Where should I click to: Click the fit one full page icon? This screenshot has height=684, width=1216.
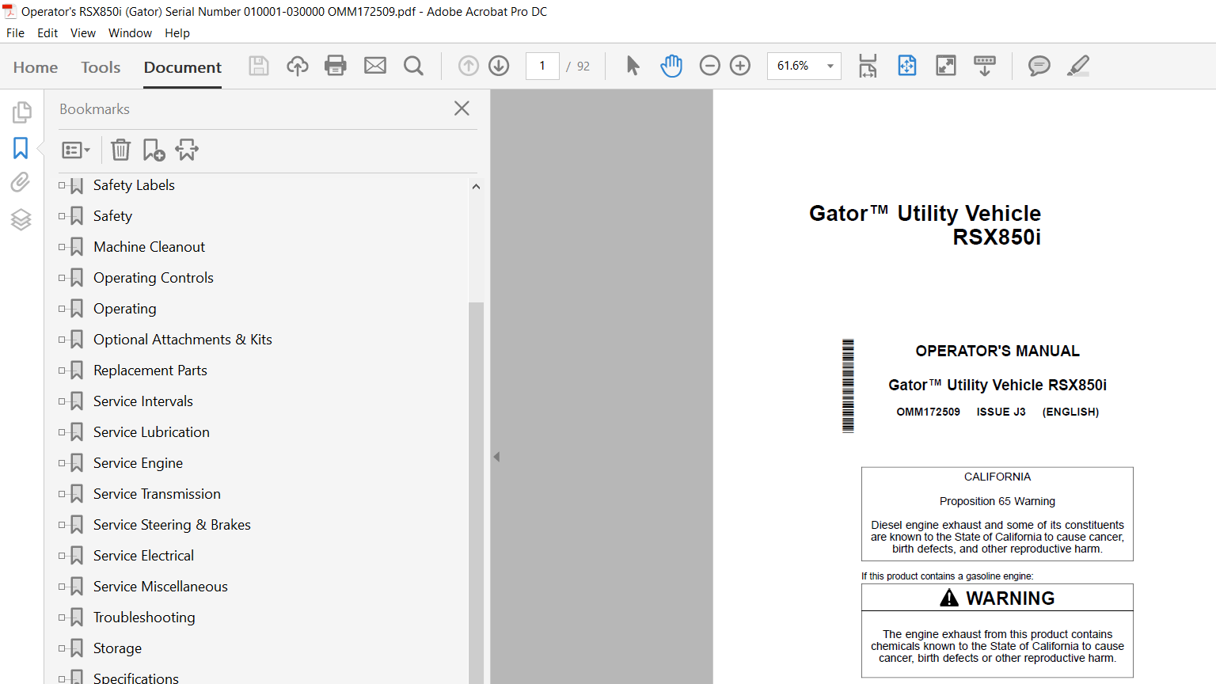click(907, 66)
